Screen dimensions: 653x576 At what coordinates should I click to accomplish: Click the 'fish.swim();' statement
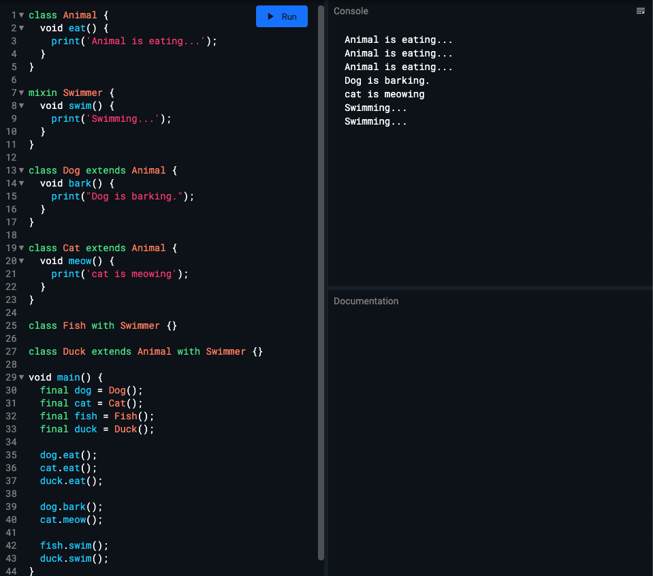[74, 545]
